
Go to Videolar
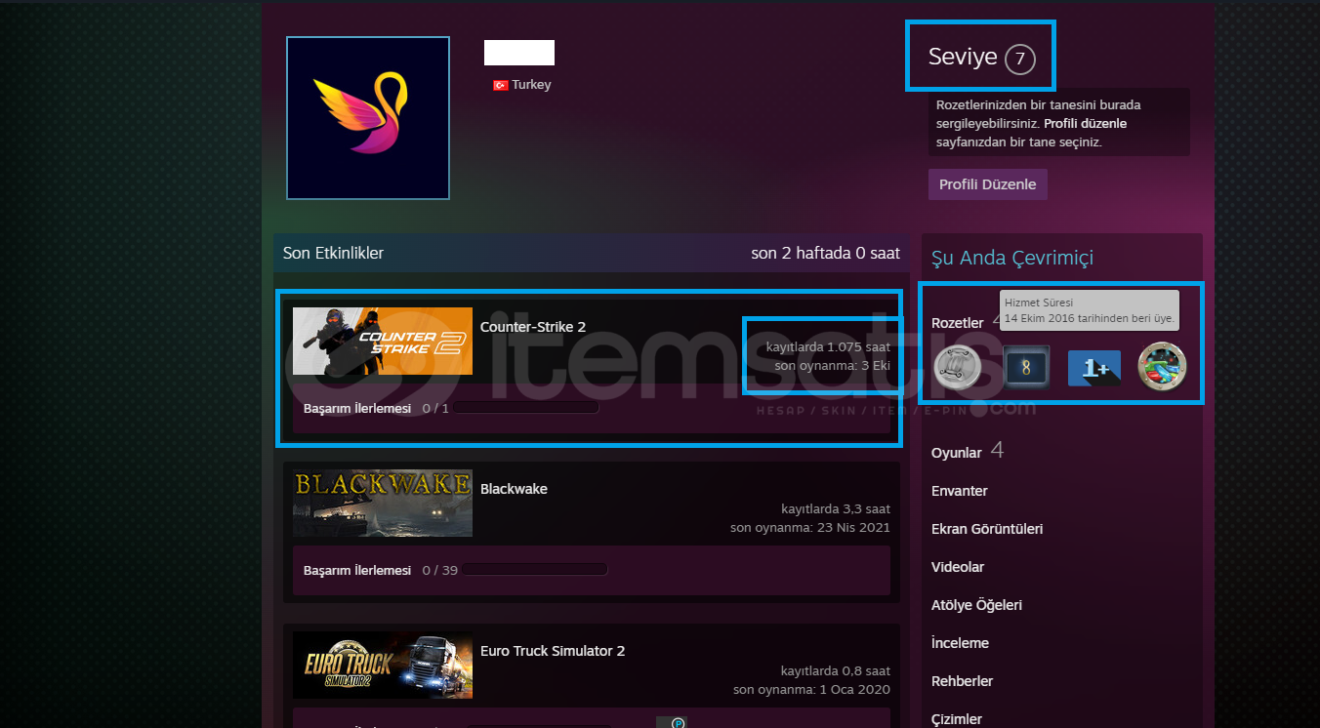[x=958, y=567]
